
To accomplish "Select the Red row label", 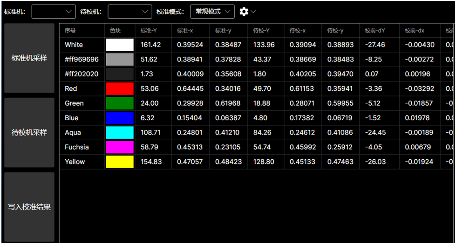I will pyautogui.click(x=71, y=88).
